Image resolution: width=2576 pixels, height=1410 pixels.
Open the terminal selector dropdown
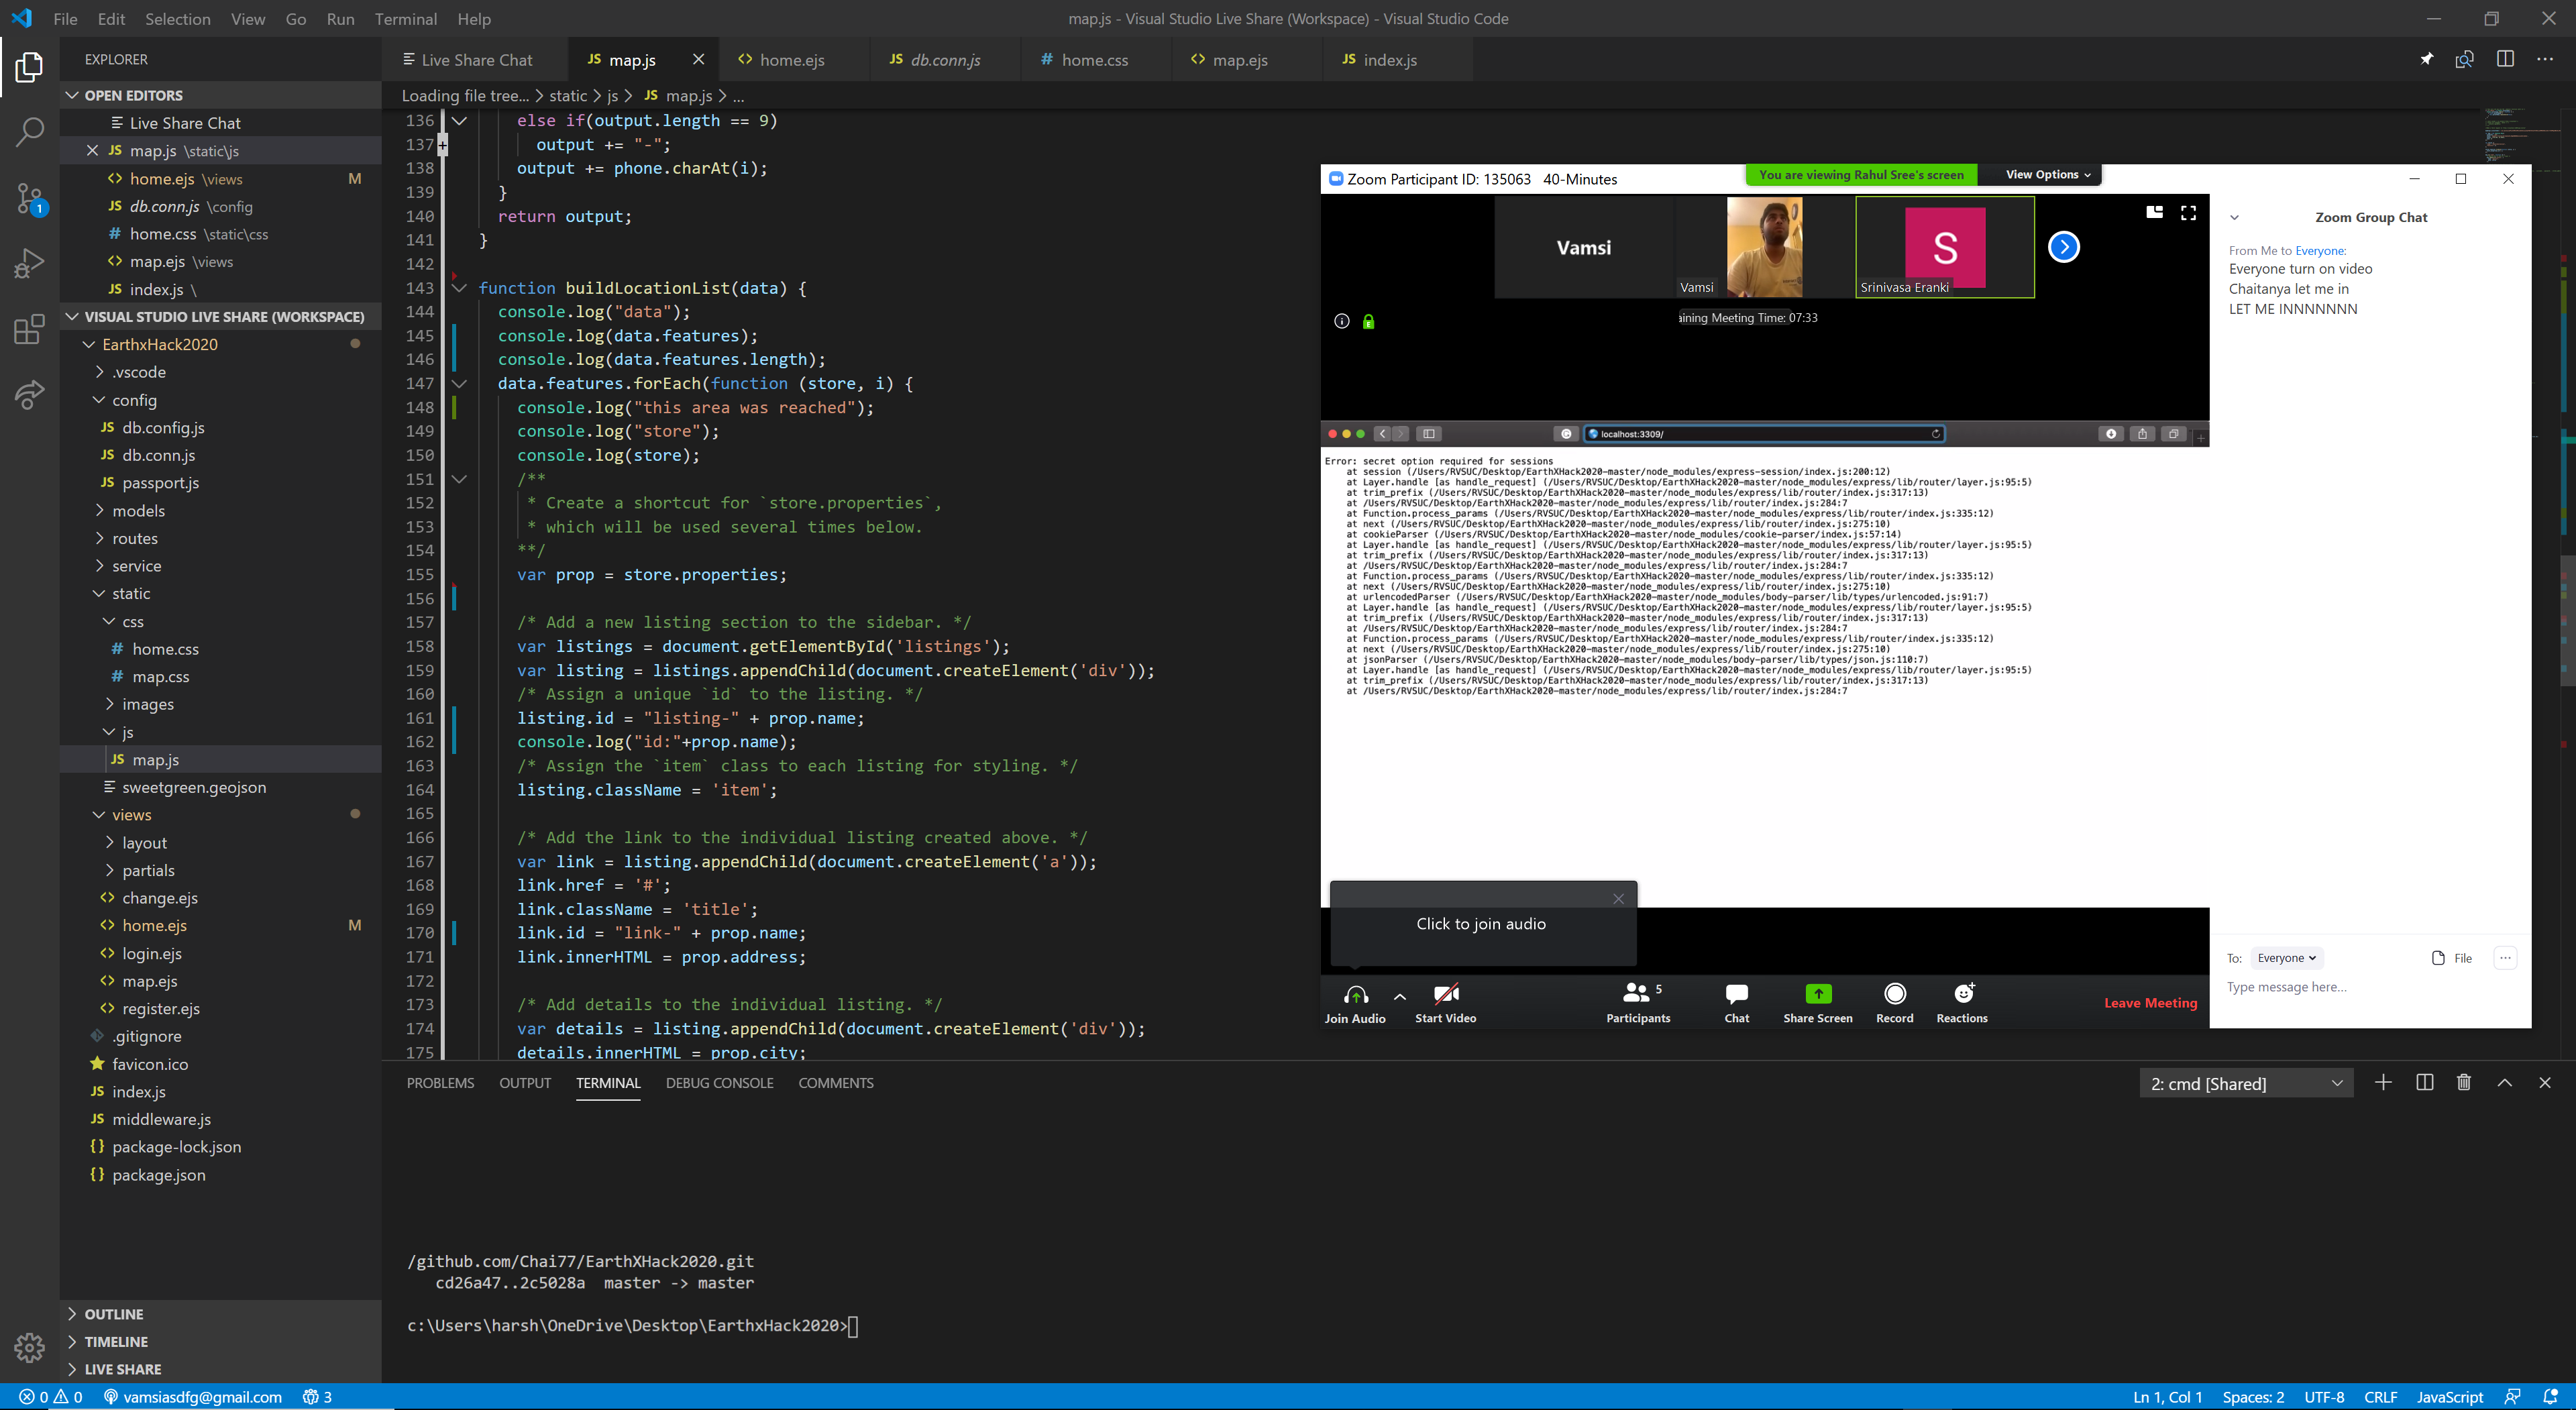[x=2245, y=1084]
